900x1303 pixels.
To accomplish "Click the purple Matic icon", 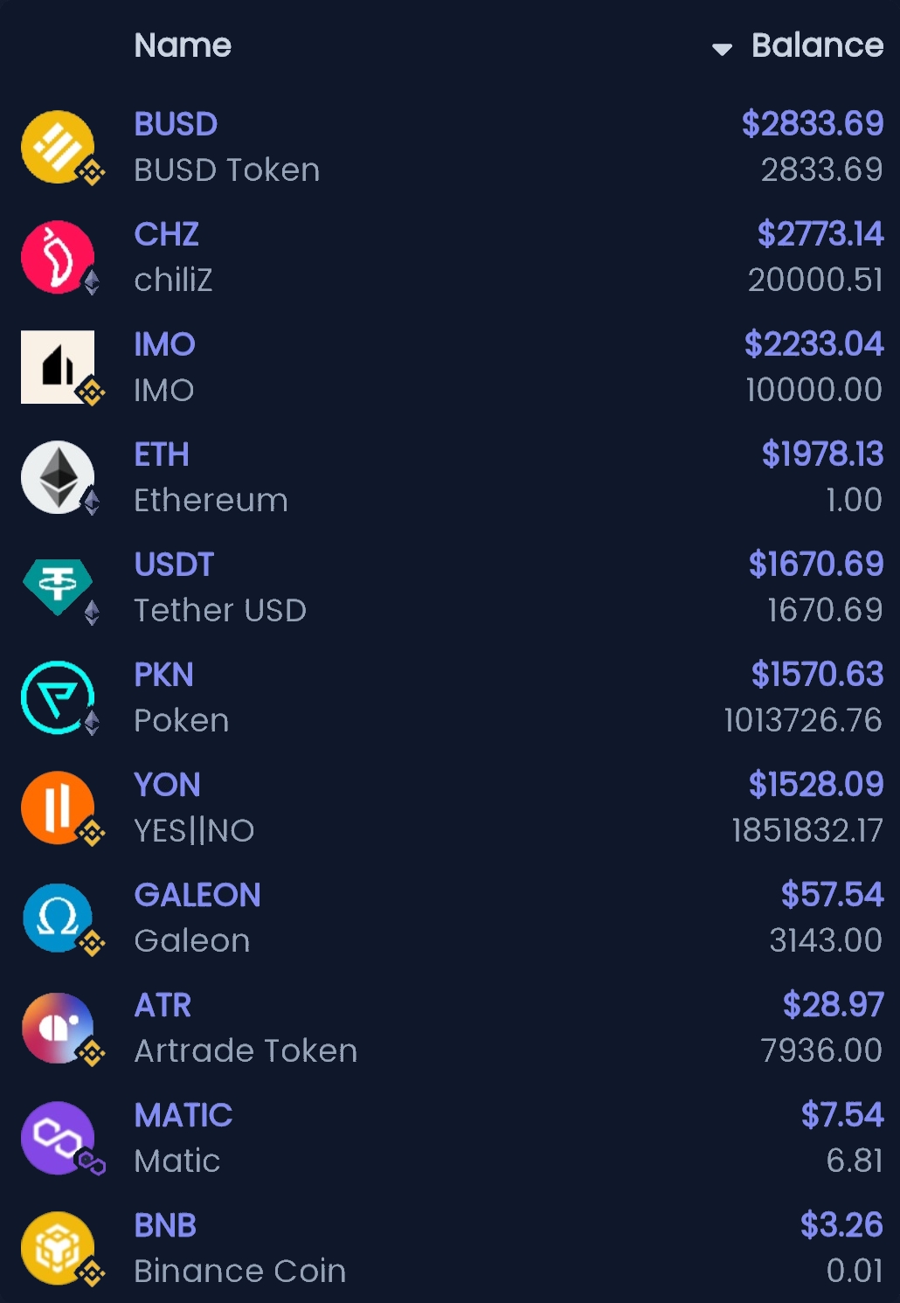I will pyautogui.click(x=58, y=1138).
